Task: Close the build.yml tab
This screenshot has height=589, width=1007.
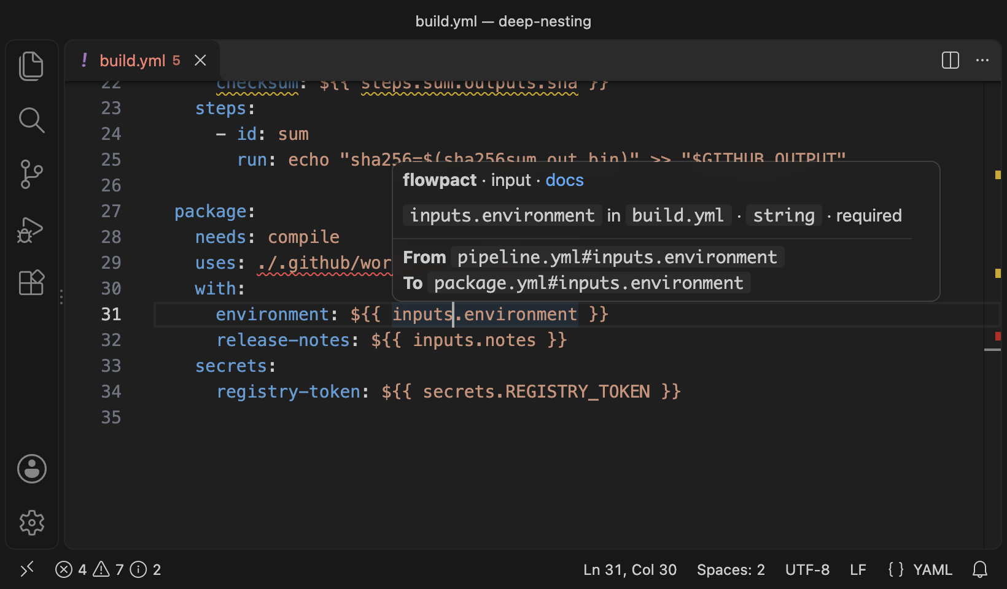Action: (200, 60)
